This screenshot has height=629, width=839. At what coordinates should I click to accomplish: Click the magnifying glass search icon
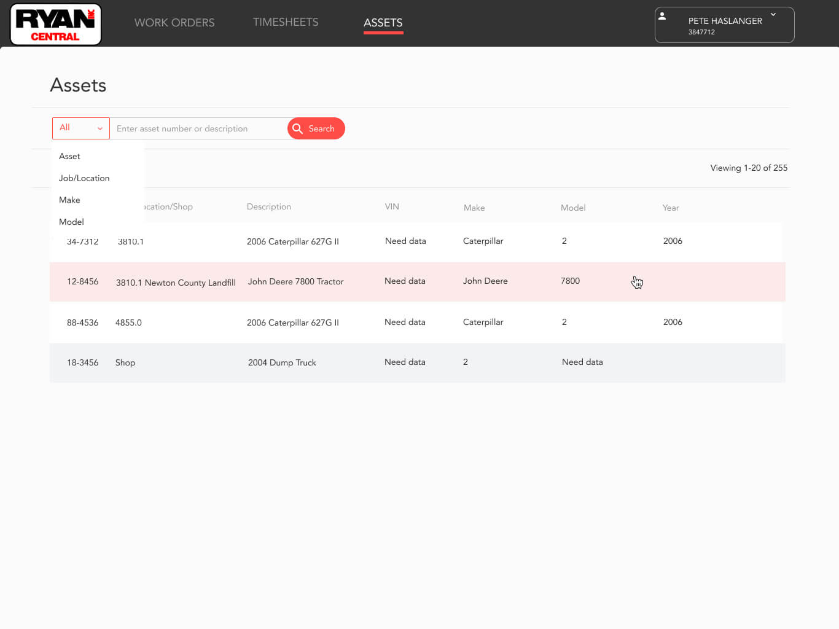tap(298, 128)
